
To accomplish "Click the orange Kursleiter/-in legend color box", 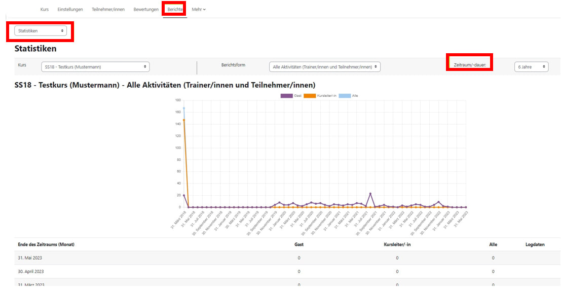I will (309, 96).
